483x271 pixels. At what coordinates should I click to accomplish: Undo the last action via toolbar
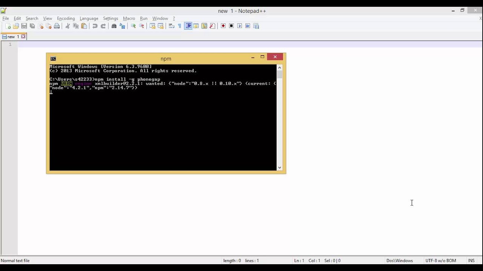(95, 26)
